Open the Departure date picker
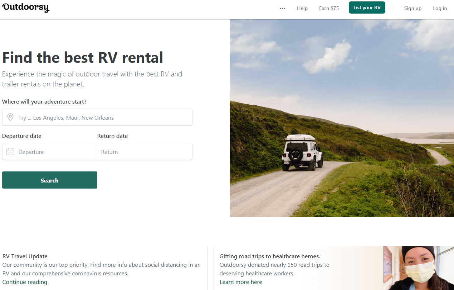 click(x=50, y=152)
